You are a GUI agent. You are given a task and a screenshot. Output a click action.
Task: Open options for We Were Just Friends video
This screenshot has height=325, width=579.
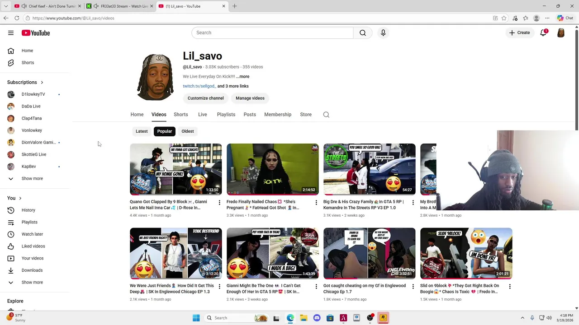219,287
